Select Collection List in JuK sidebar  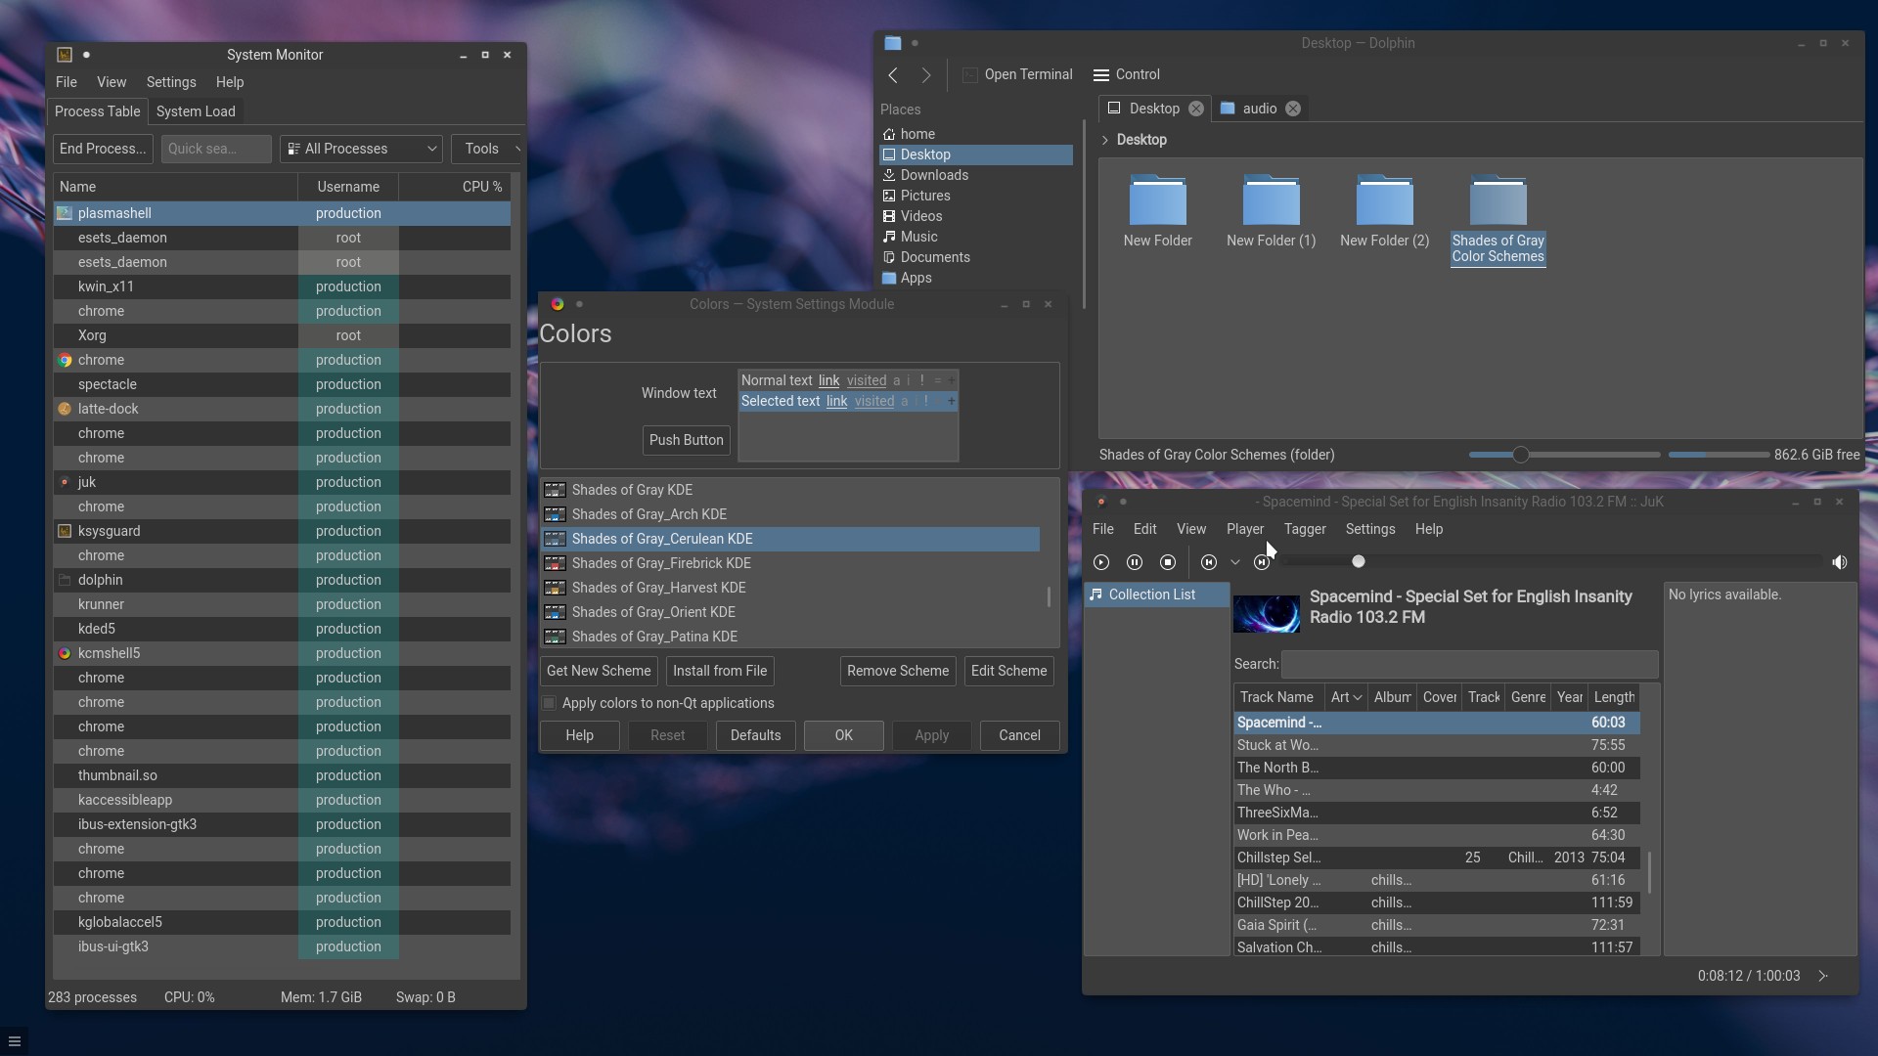coord(1156,594)
